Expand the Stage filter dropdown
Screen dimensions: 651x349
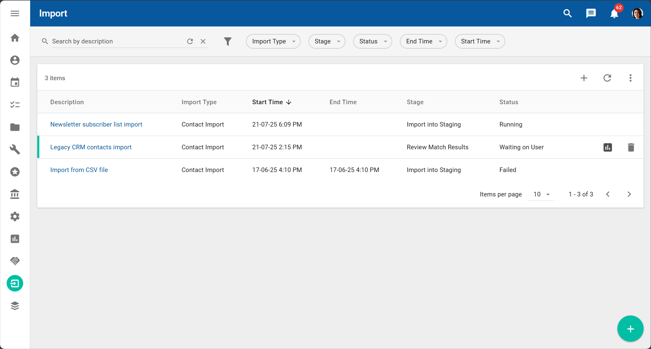click(x=327, y=41)
